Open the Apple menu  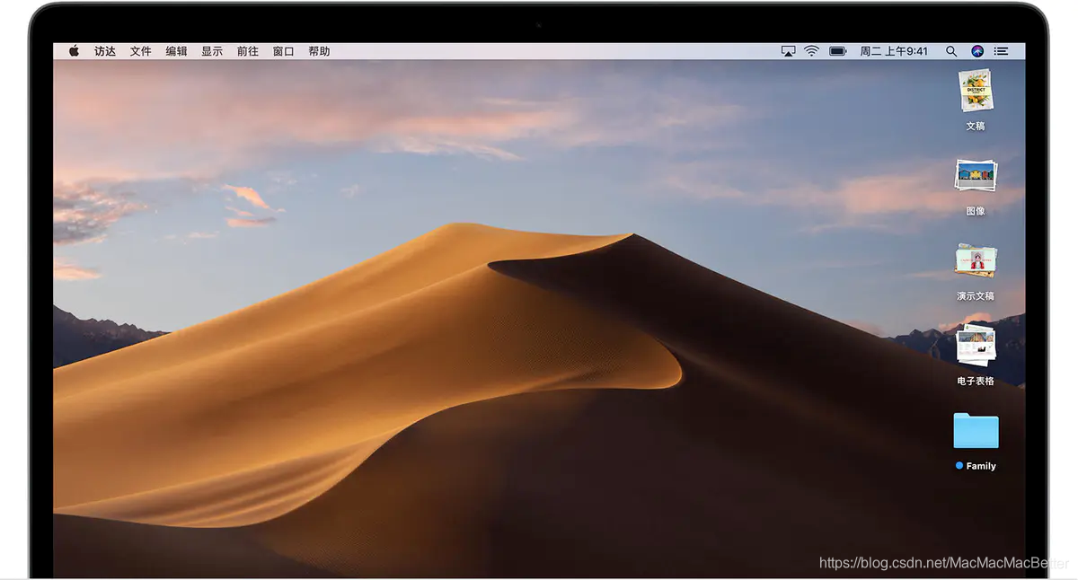[x=74, y=51]
